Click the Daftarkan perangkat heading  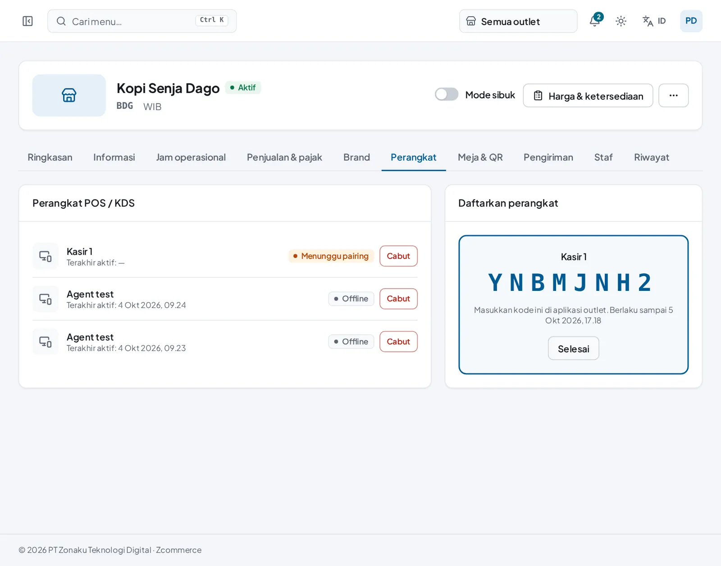pyautogui.click(x=508, y=203)
